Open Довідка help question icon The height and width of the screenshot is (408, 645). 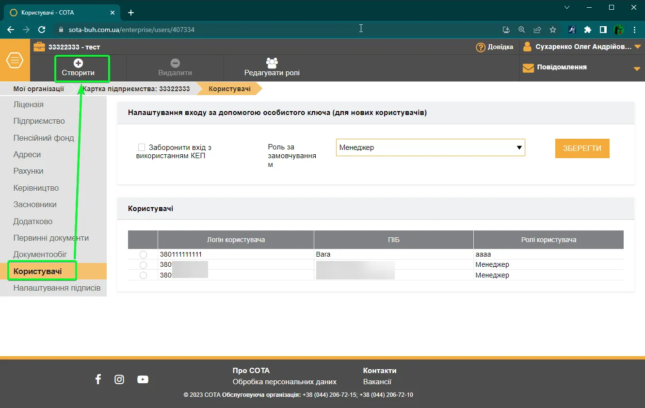pos(481,47)
